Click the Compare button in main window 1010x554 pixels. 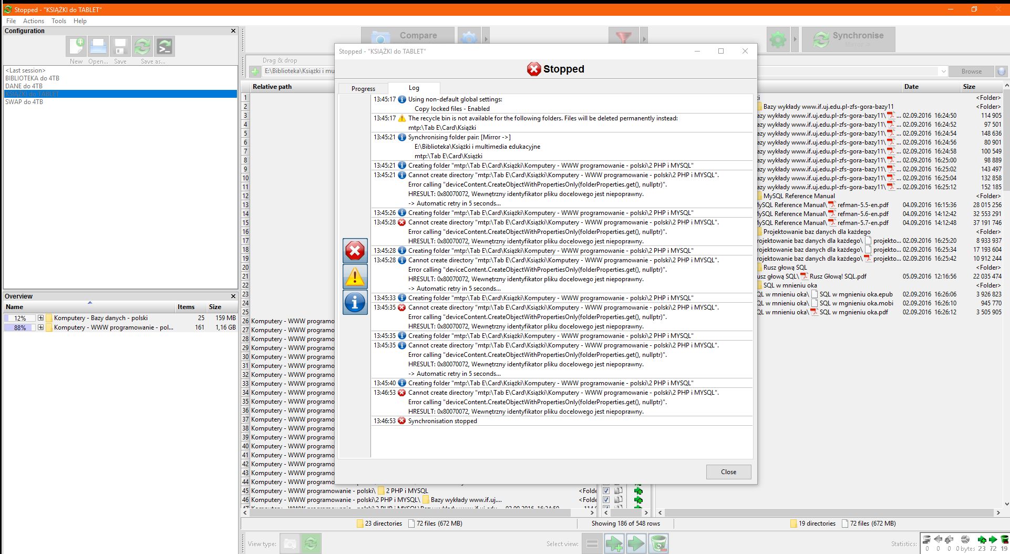(408, 36)
